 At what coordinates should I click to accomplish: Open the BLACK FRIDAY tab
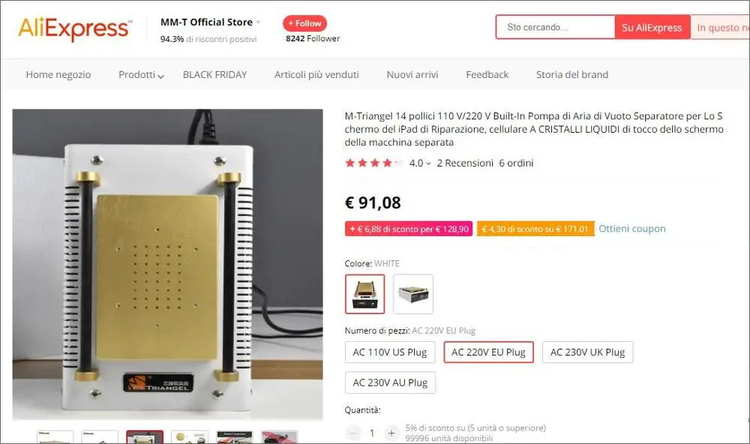pyautogui.click(x=214, y=75)
